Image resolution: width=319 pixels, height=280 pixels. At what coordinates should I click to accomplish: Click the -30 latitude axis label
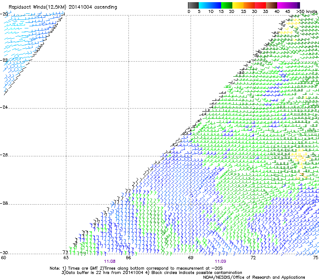pyautogui.click(x=4, y=252)
